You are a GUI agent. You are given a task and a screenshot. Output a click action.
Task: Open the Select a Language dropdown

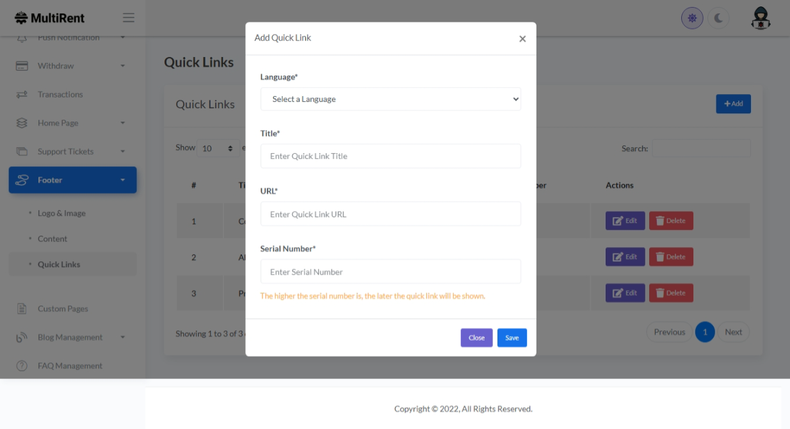[x=391, y=99]
